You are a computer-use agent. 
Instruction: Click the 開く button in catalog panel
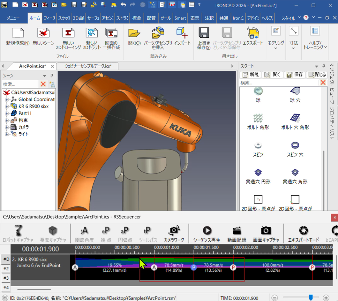(273, 75)
